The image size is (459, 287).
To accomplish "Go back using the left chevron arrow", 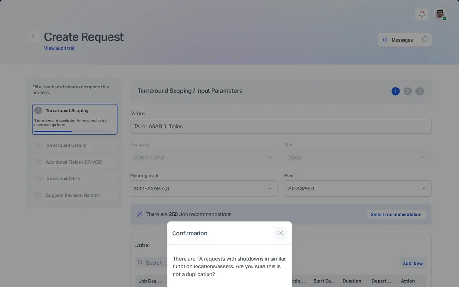I will [x=33, y=37].
